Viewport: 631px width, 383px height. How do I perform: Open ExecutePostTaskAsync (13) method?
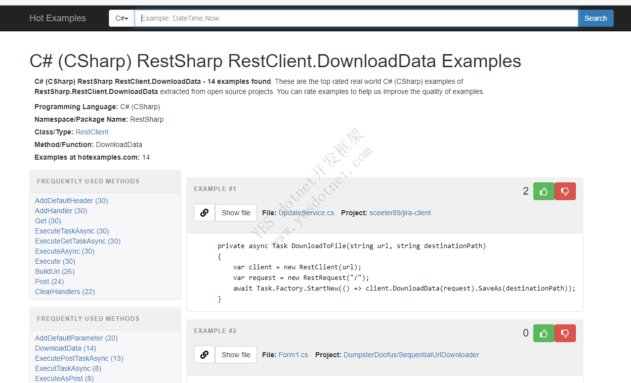pyautogui.click(x=79, y=358)
